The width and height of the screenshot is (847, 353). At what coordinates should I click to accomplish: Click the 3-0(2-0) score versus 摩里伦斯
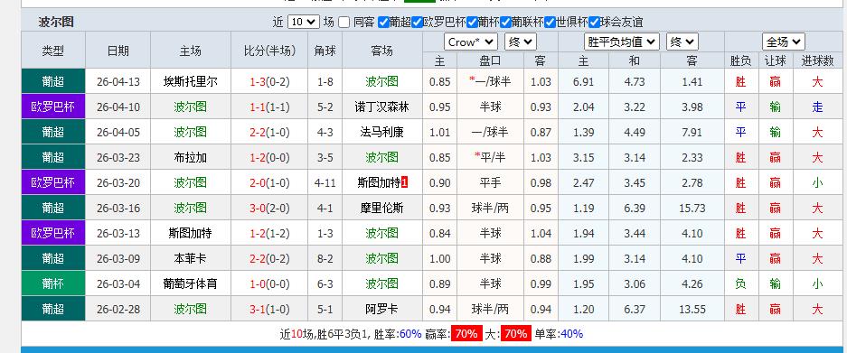[269, 209]
